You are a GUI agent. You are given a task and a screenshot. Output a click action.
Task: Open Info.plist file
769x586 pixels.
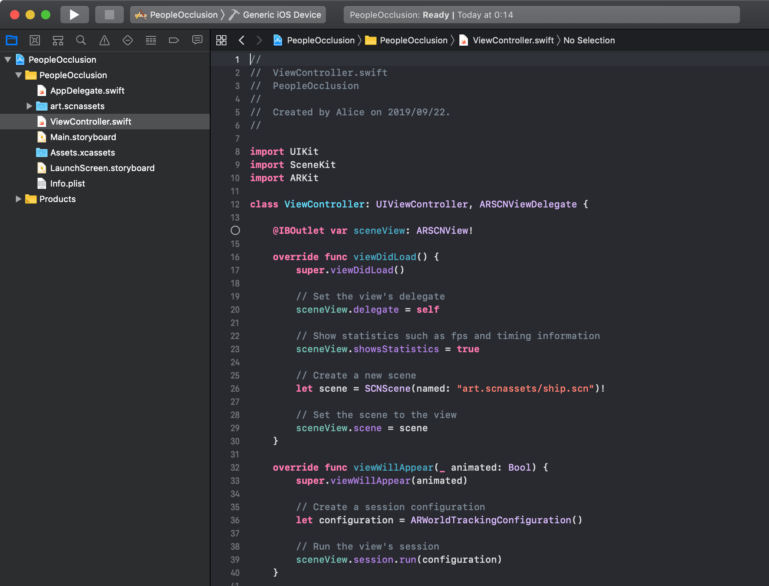click(x=67, y=183)
